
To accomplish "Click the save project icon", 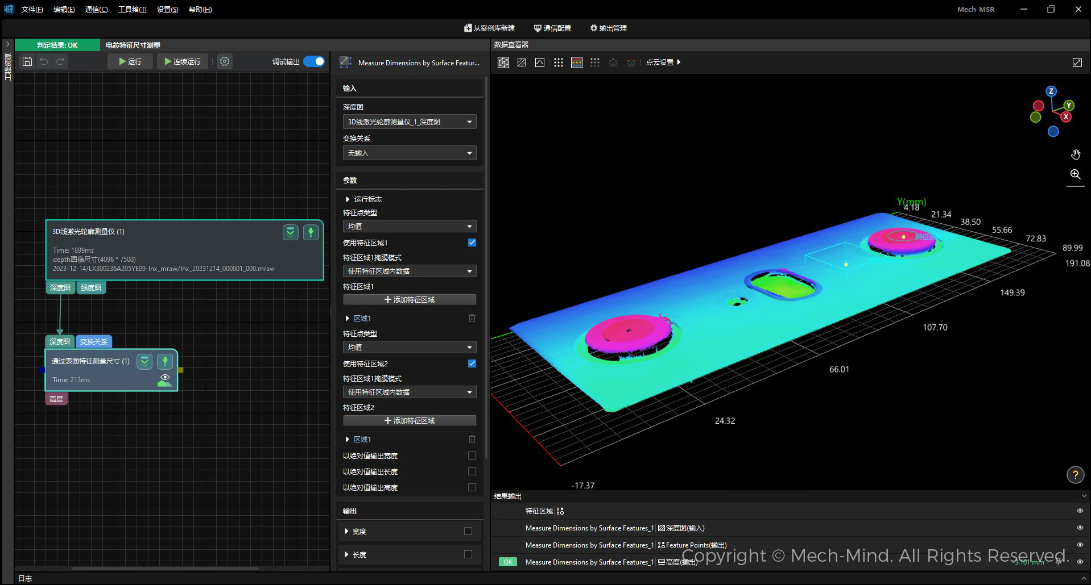I will [27, 61].
